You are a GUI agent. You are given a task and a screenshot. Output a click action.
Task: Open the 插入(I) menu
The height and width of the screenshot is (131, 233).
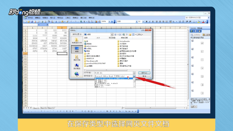pyautogui.click(x=53, y=18)
